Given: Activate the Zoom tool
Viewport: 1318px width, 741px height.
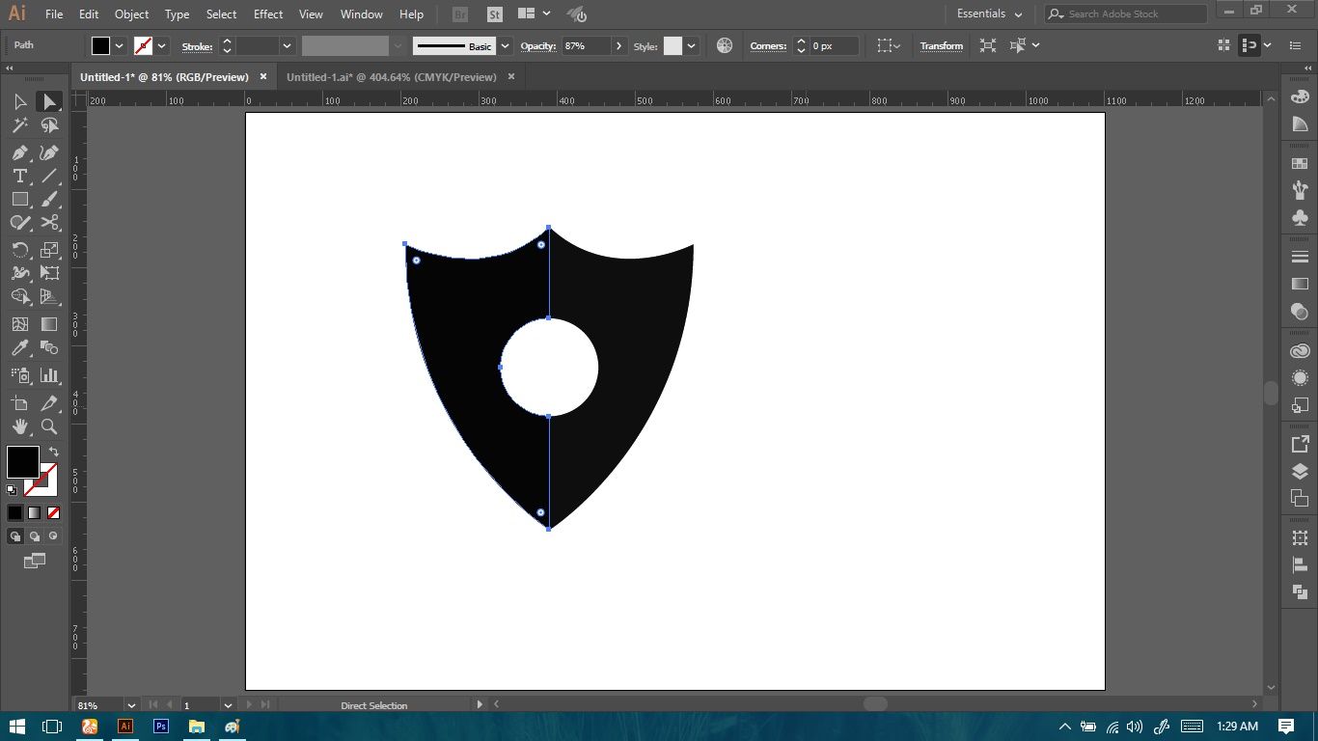Looking at the screenshot, I should click(49, 426).
